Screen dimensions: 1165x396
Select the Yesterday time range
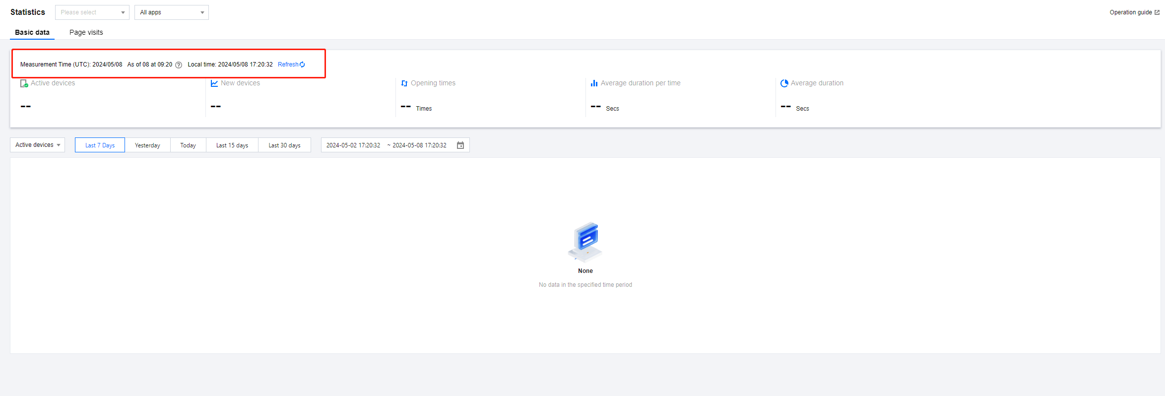pos(147,145)
